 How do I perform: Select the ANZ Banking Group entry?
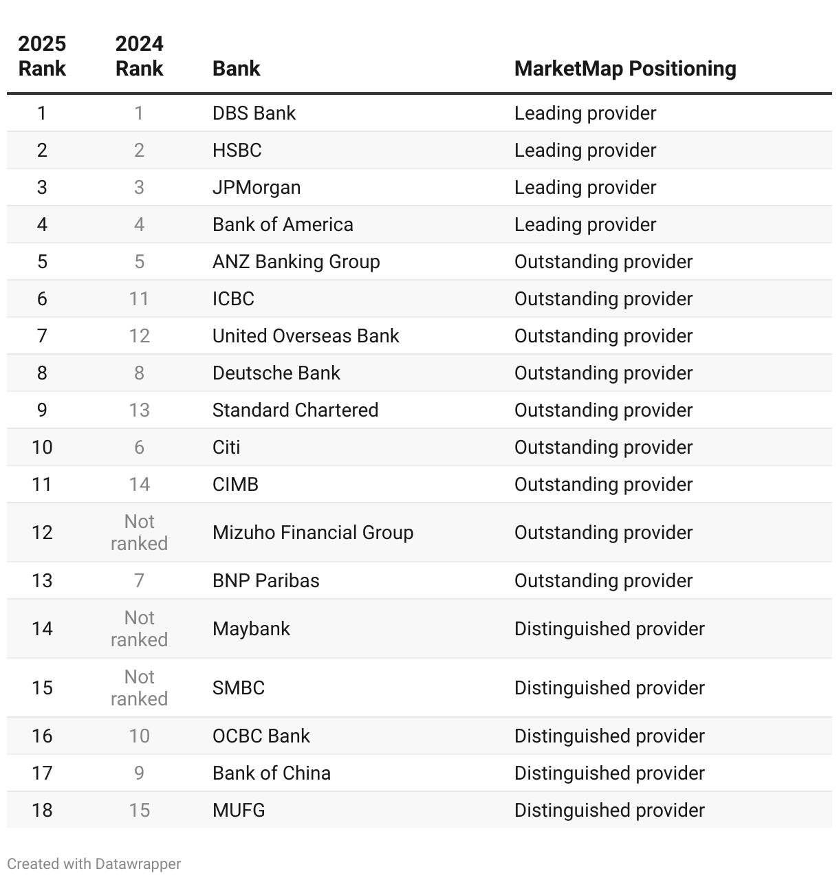(296, 262)
